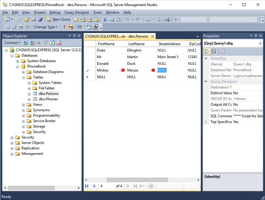Viewport: 265px width, 200px height.
Task: Select the highlighted NULL StreetAddress cell for Mickey
Action: (x=171, y=70)
